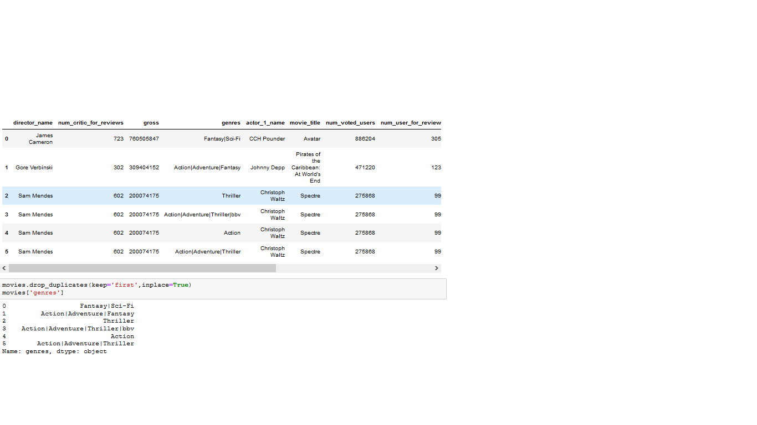Click the drop_duplicates line in the code cell
The image size is (757, 425).
pyautogui.click(x=96, y=285)
